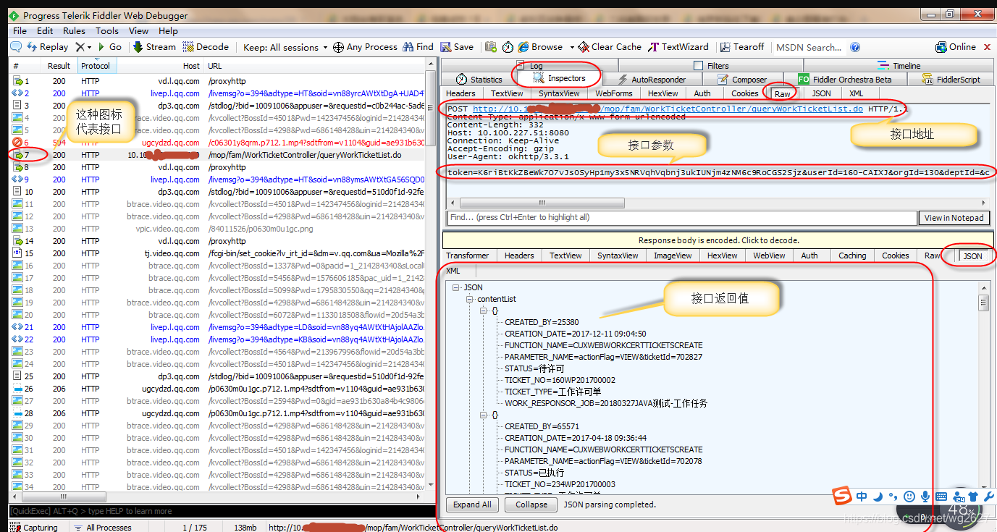Screen dimensions: 997x532
Task: Open the Tools menu
Action: tap(107, 31)
